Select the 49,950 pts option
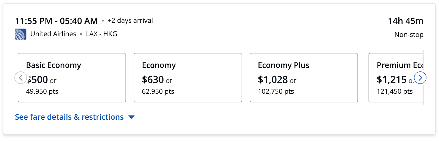Screen dimensions: 439x141 pos(42,91)
